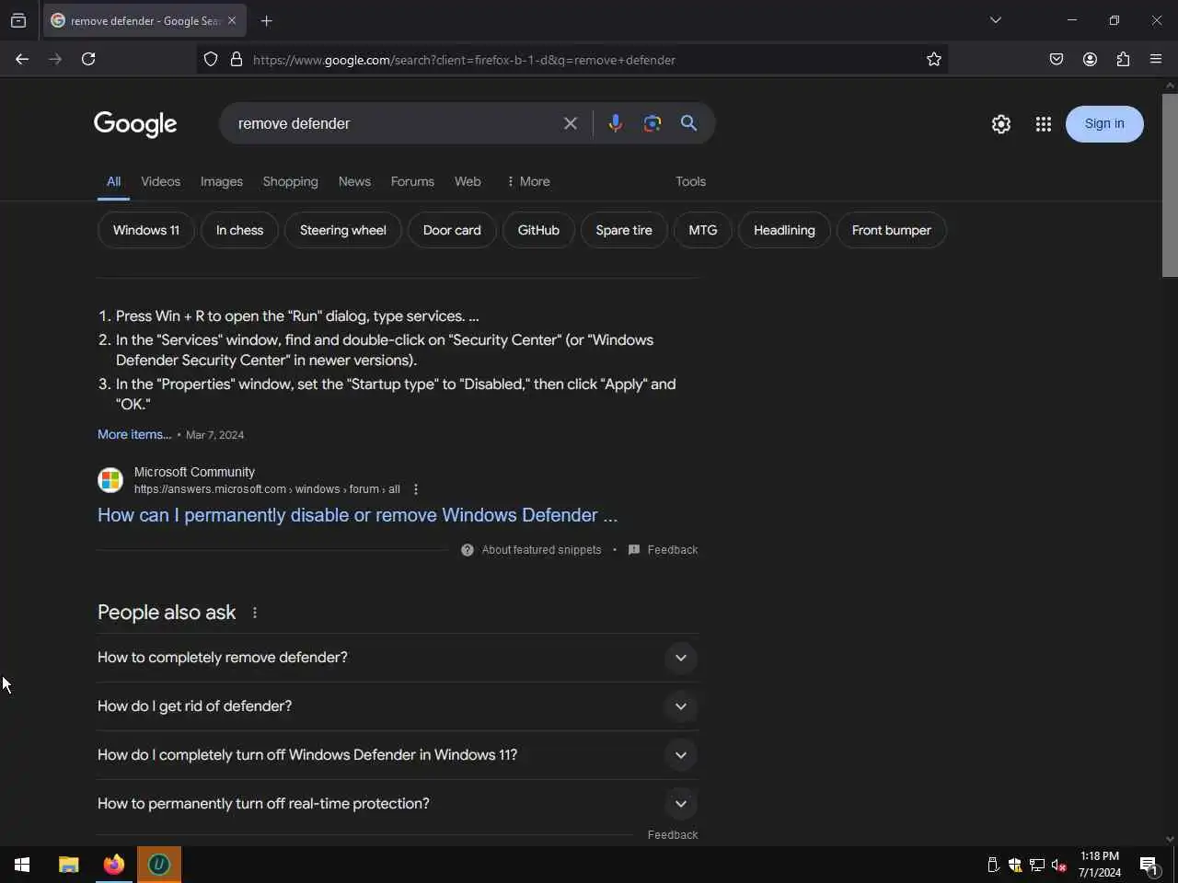
Task: Click the Sign in button
Action: pos(1104,124)
